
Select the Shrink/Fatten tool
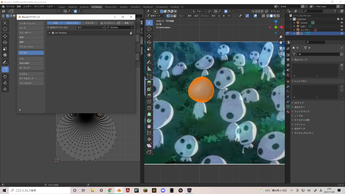click(149, 139)
